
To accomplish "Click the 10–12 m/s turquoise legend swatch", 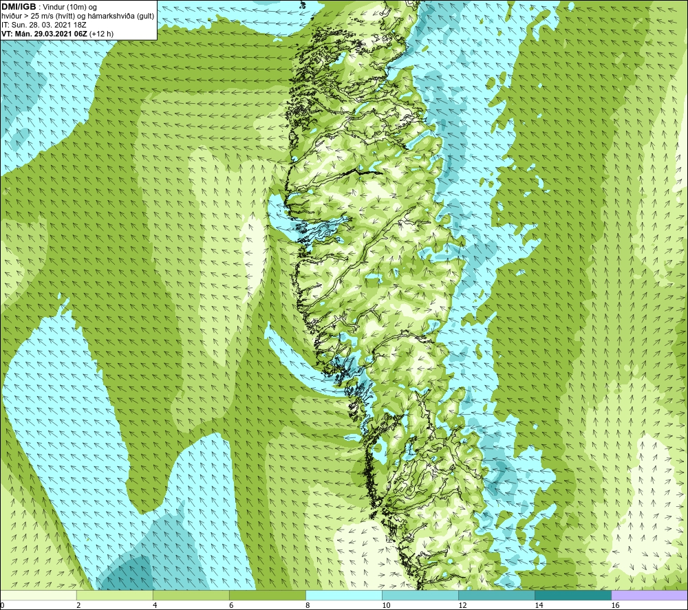I will 420,595.
